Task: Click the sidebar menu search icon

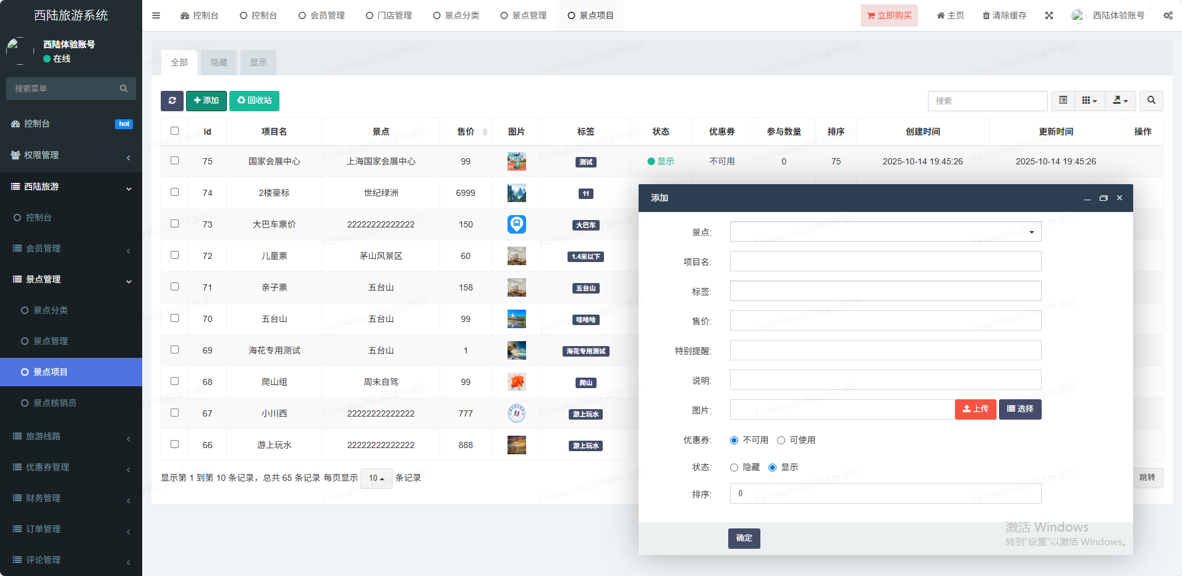Action: tap(124, 88)
